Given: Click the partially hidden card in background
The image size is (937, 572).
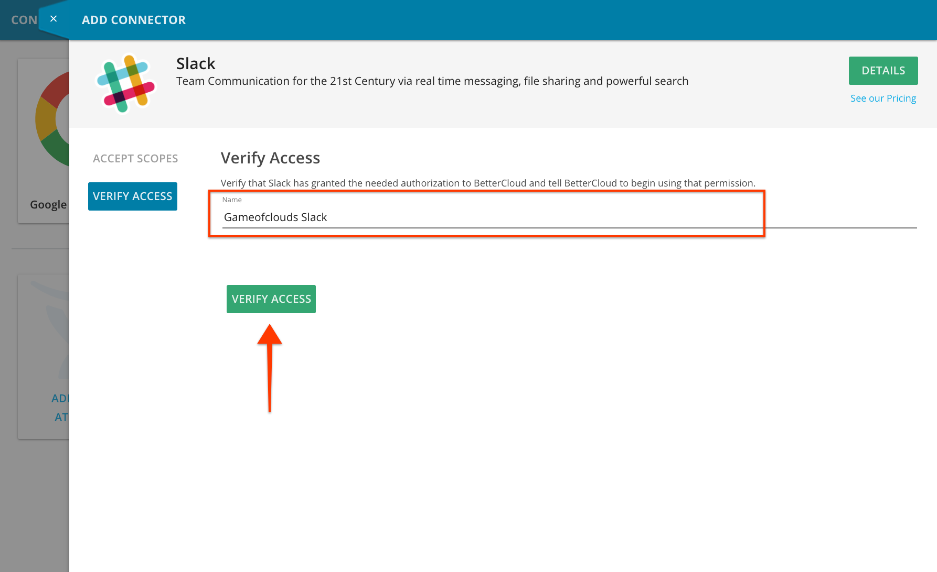Looking at the screenshot, I should click(x=44, y=357).
